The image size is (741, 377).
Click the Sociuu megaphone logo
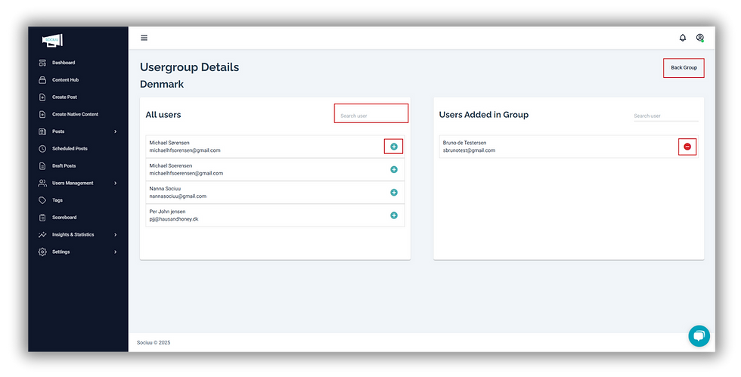coord(52,40)
